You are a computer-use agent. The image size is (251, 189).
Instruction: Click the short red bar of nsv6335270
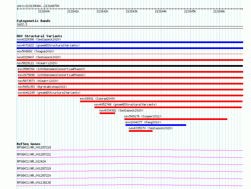tap(141, 131)
